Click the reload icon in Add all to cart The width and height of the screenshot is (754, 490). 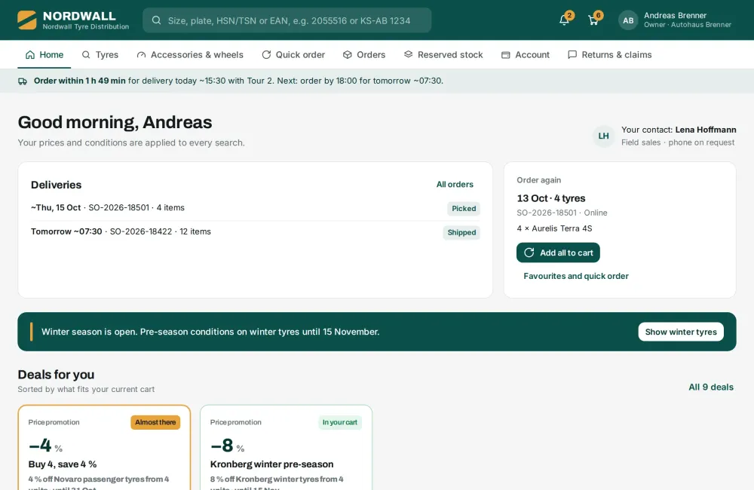pos(529,253)
